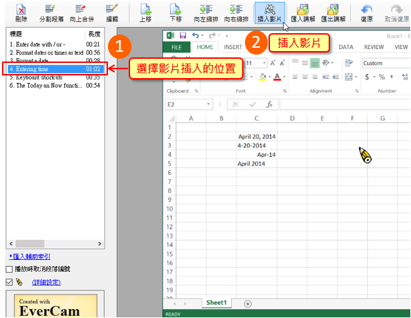Click the new sheet plus button
Screen dimensions: 411x318
pos(248,303)
